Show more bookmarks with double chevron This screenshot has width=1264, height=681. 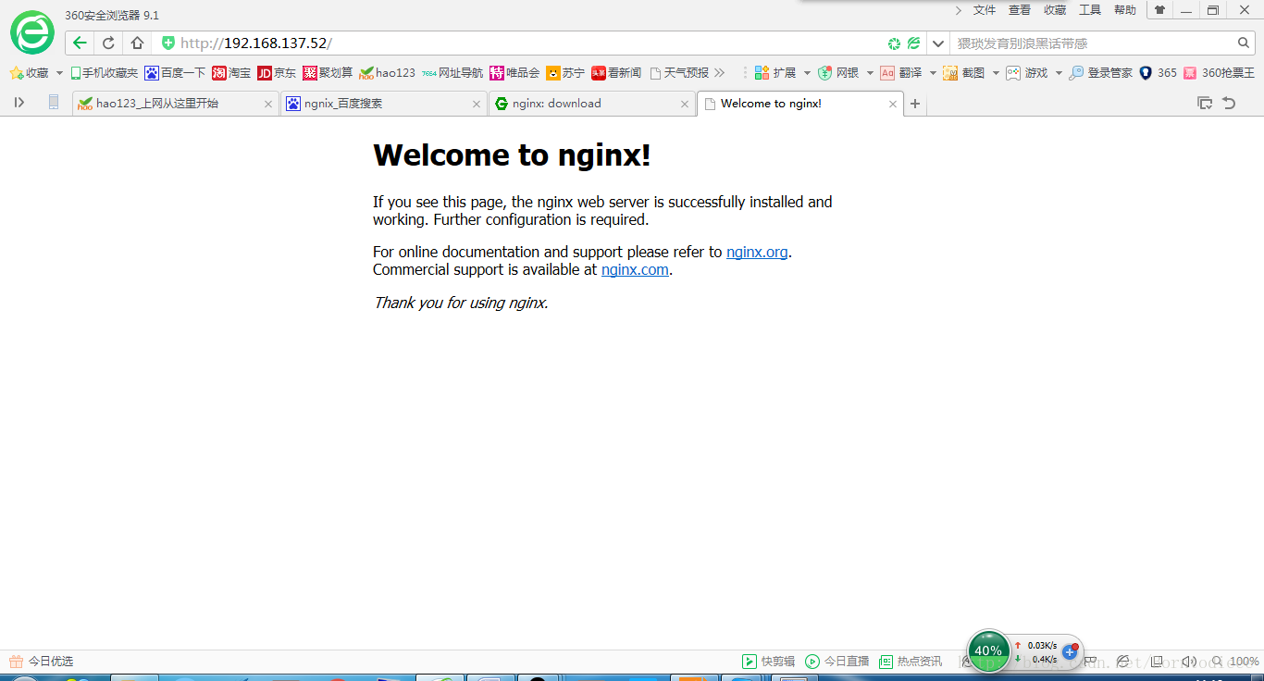(720, 72)
